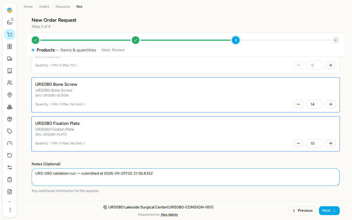
Task: Open the delivery truck shipments icon
Action: point(10,59)
